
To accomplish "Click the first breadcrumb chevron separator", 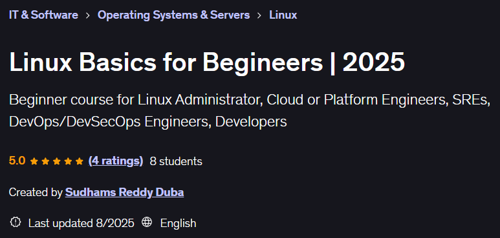I will 88,15.
